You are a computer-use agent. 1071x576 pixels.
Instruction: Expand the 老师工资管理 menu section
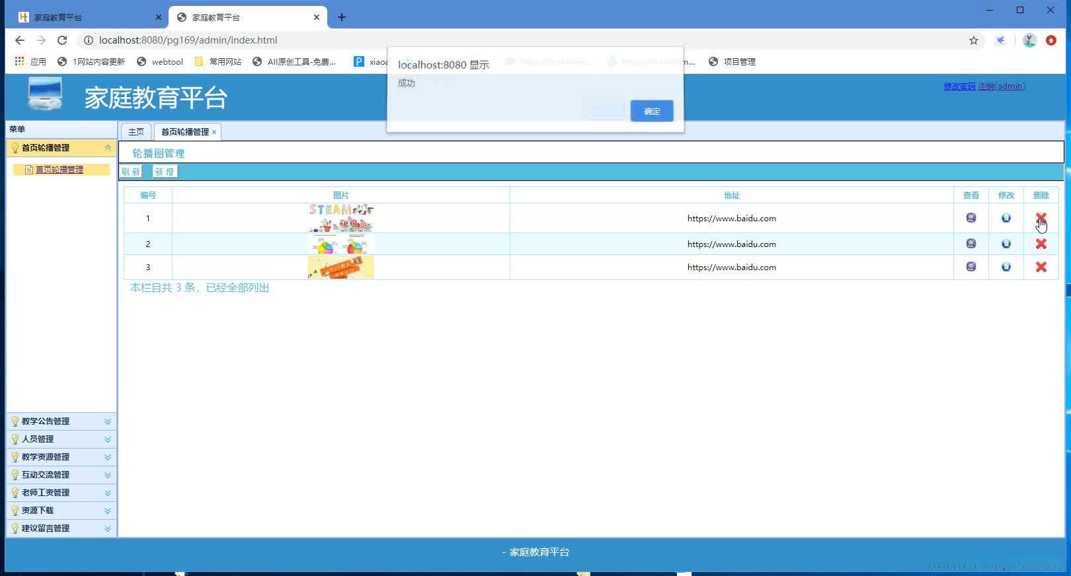pyautogui.click(x=108, y=493)
